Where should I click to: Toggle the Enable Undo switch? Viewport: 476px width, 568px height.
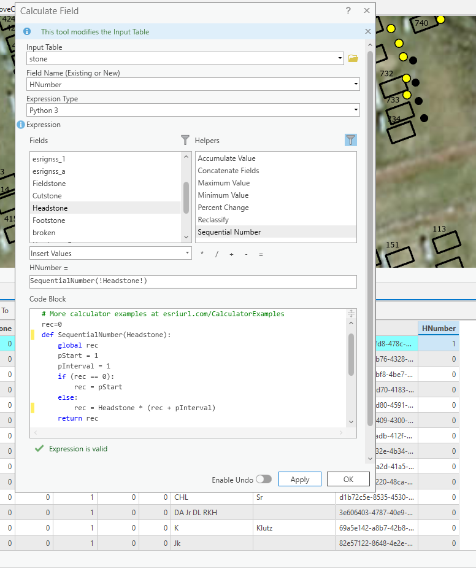(264, 479)
